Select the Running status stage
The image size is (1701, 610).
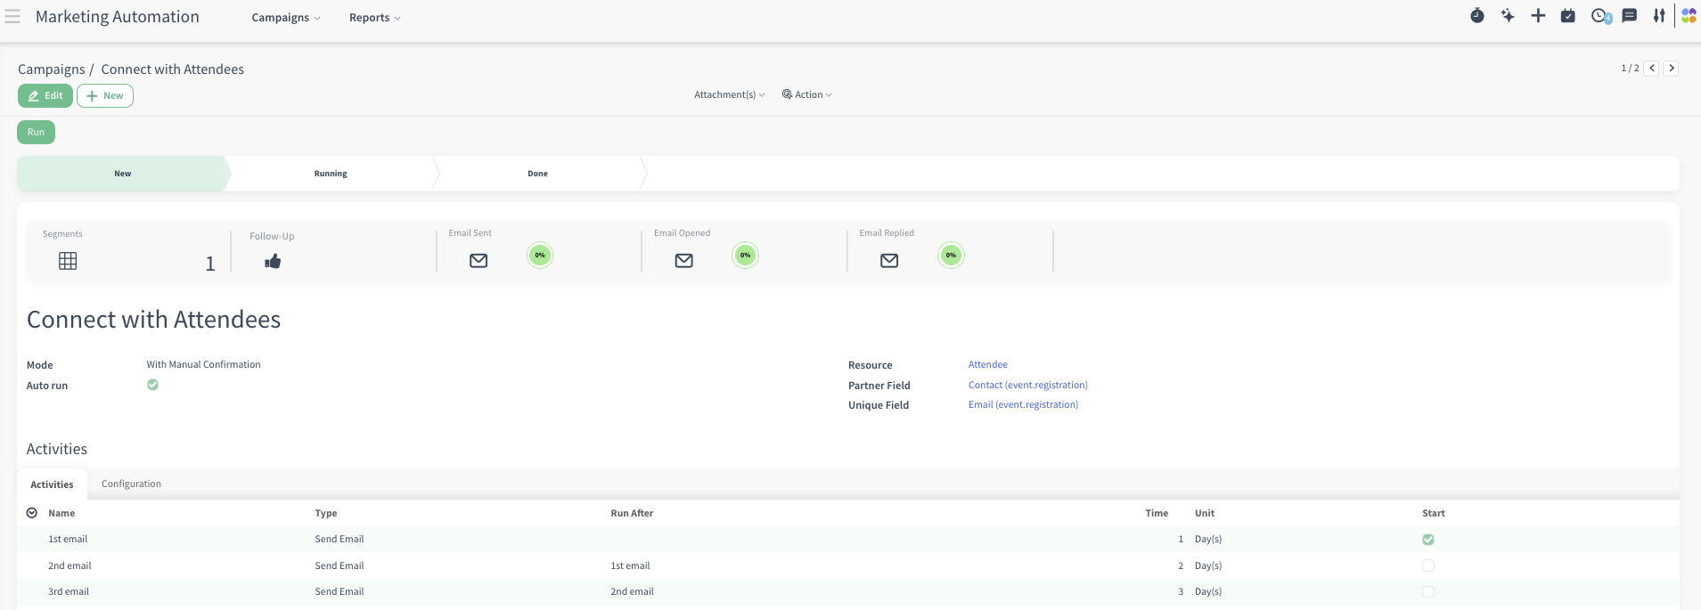[331, 174]
